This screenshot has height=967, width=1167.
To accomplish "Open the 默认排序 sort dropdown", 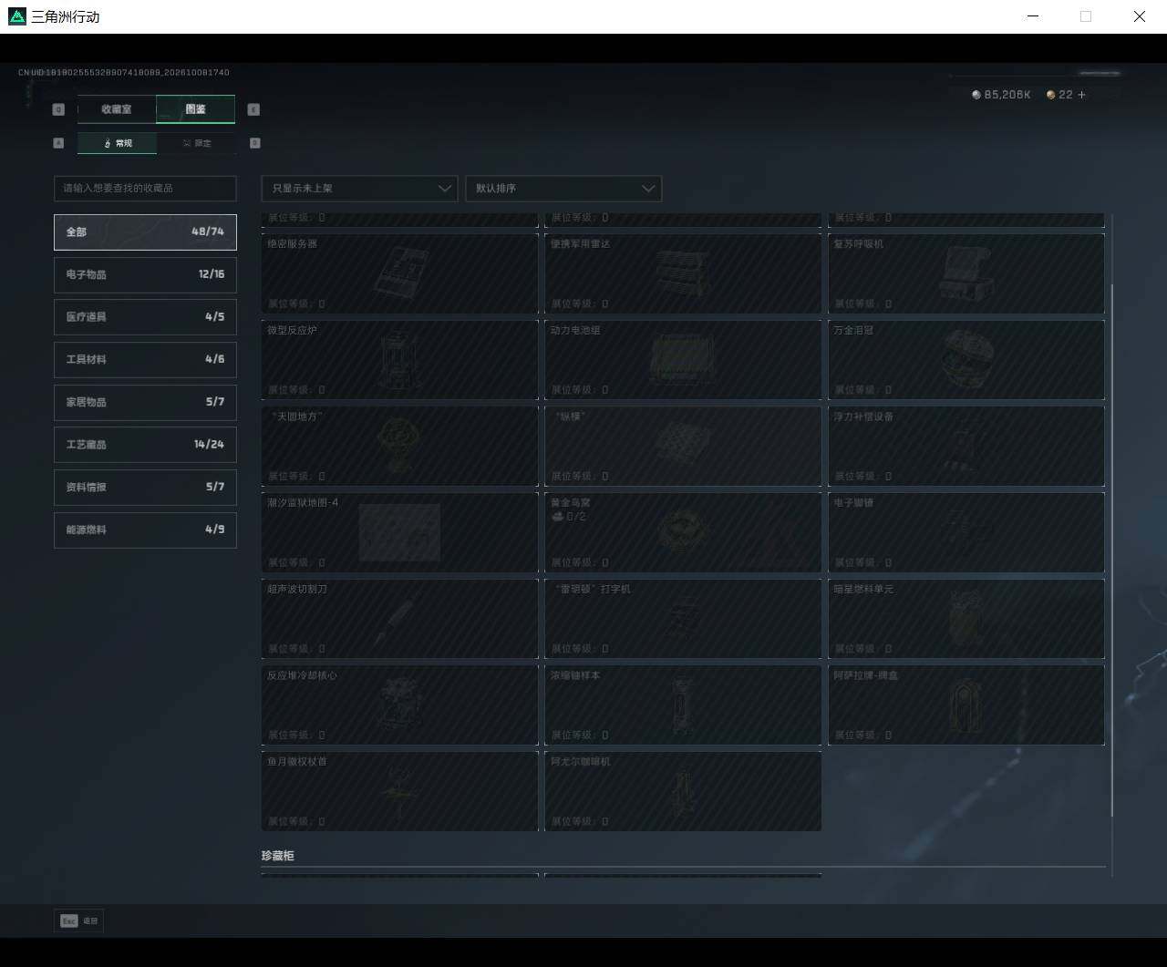I will pos(563,189).
